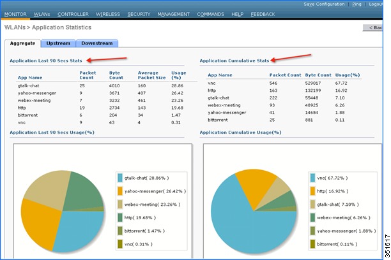
Task: Click vnc blue swatch in Cumulative legend
Action: (x=312, y=178)
